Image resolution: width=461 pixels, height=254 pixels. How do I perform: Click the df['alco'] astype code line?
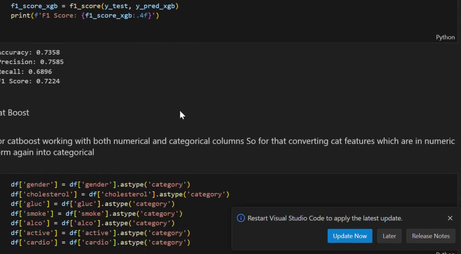point(93,223)
